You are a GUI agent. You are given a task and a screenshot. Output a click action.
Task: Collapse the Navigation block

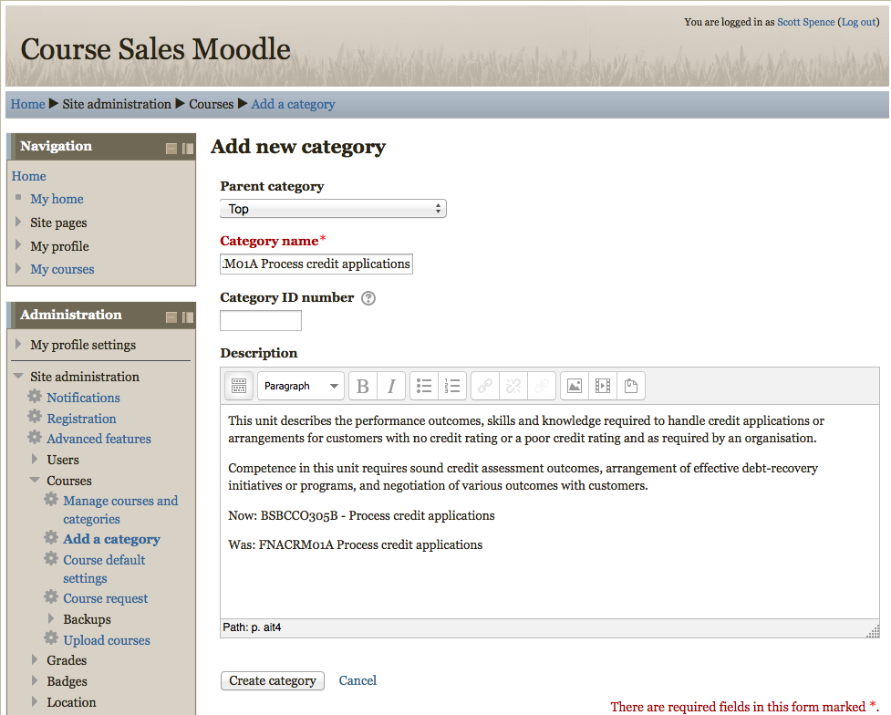tap(171, 149)
